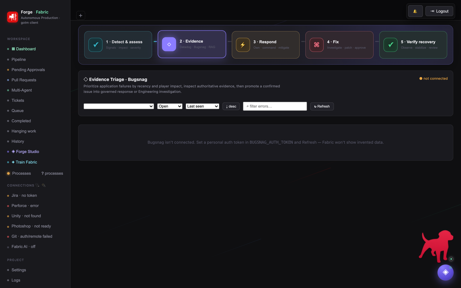Open the purple floating diamond assistant button

(445, 272)
